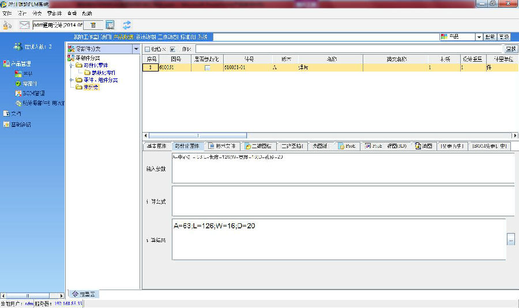Click the table's horizontal scrollbar
The height and width of the screenshot is (308, 519).
coord(323,136)
